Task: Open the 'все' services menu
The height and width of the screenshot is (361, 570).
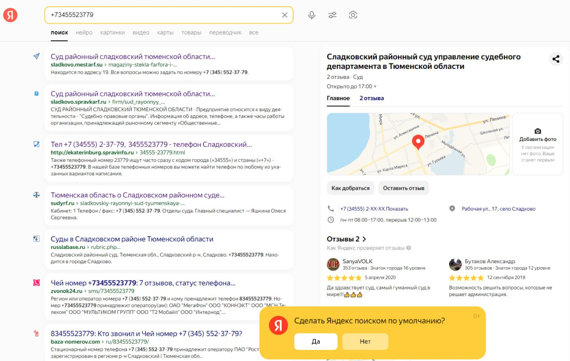Action: [x=254, y=32]
